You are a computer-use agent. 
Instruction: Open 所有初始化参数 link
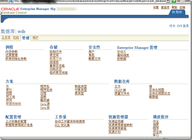16,59
